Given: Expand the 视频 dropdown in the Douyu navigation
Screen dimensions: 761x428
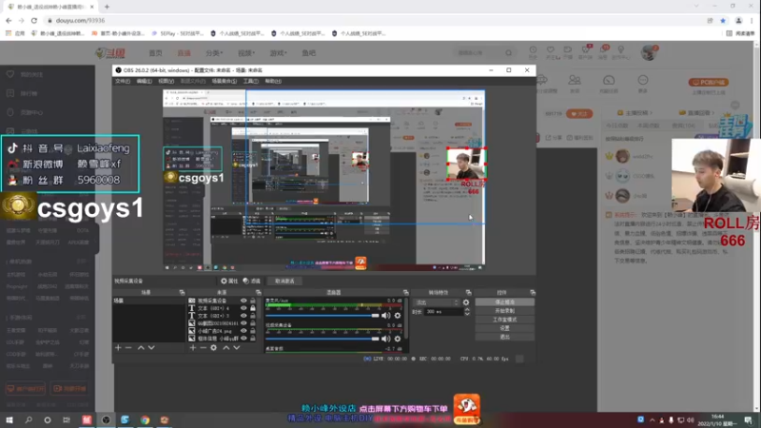Looking at the screenshot, I should [x=246, y=53].
